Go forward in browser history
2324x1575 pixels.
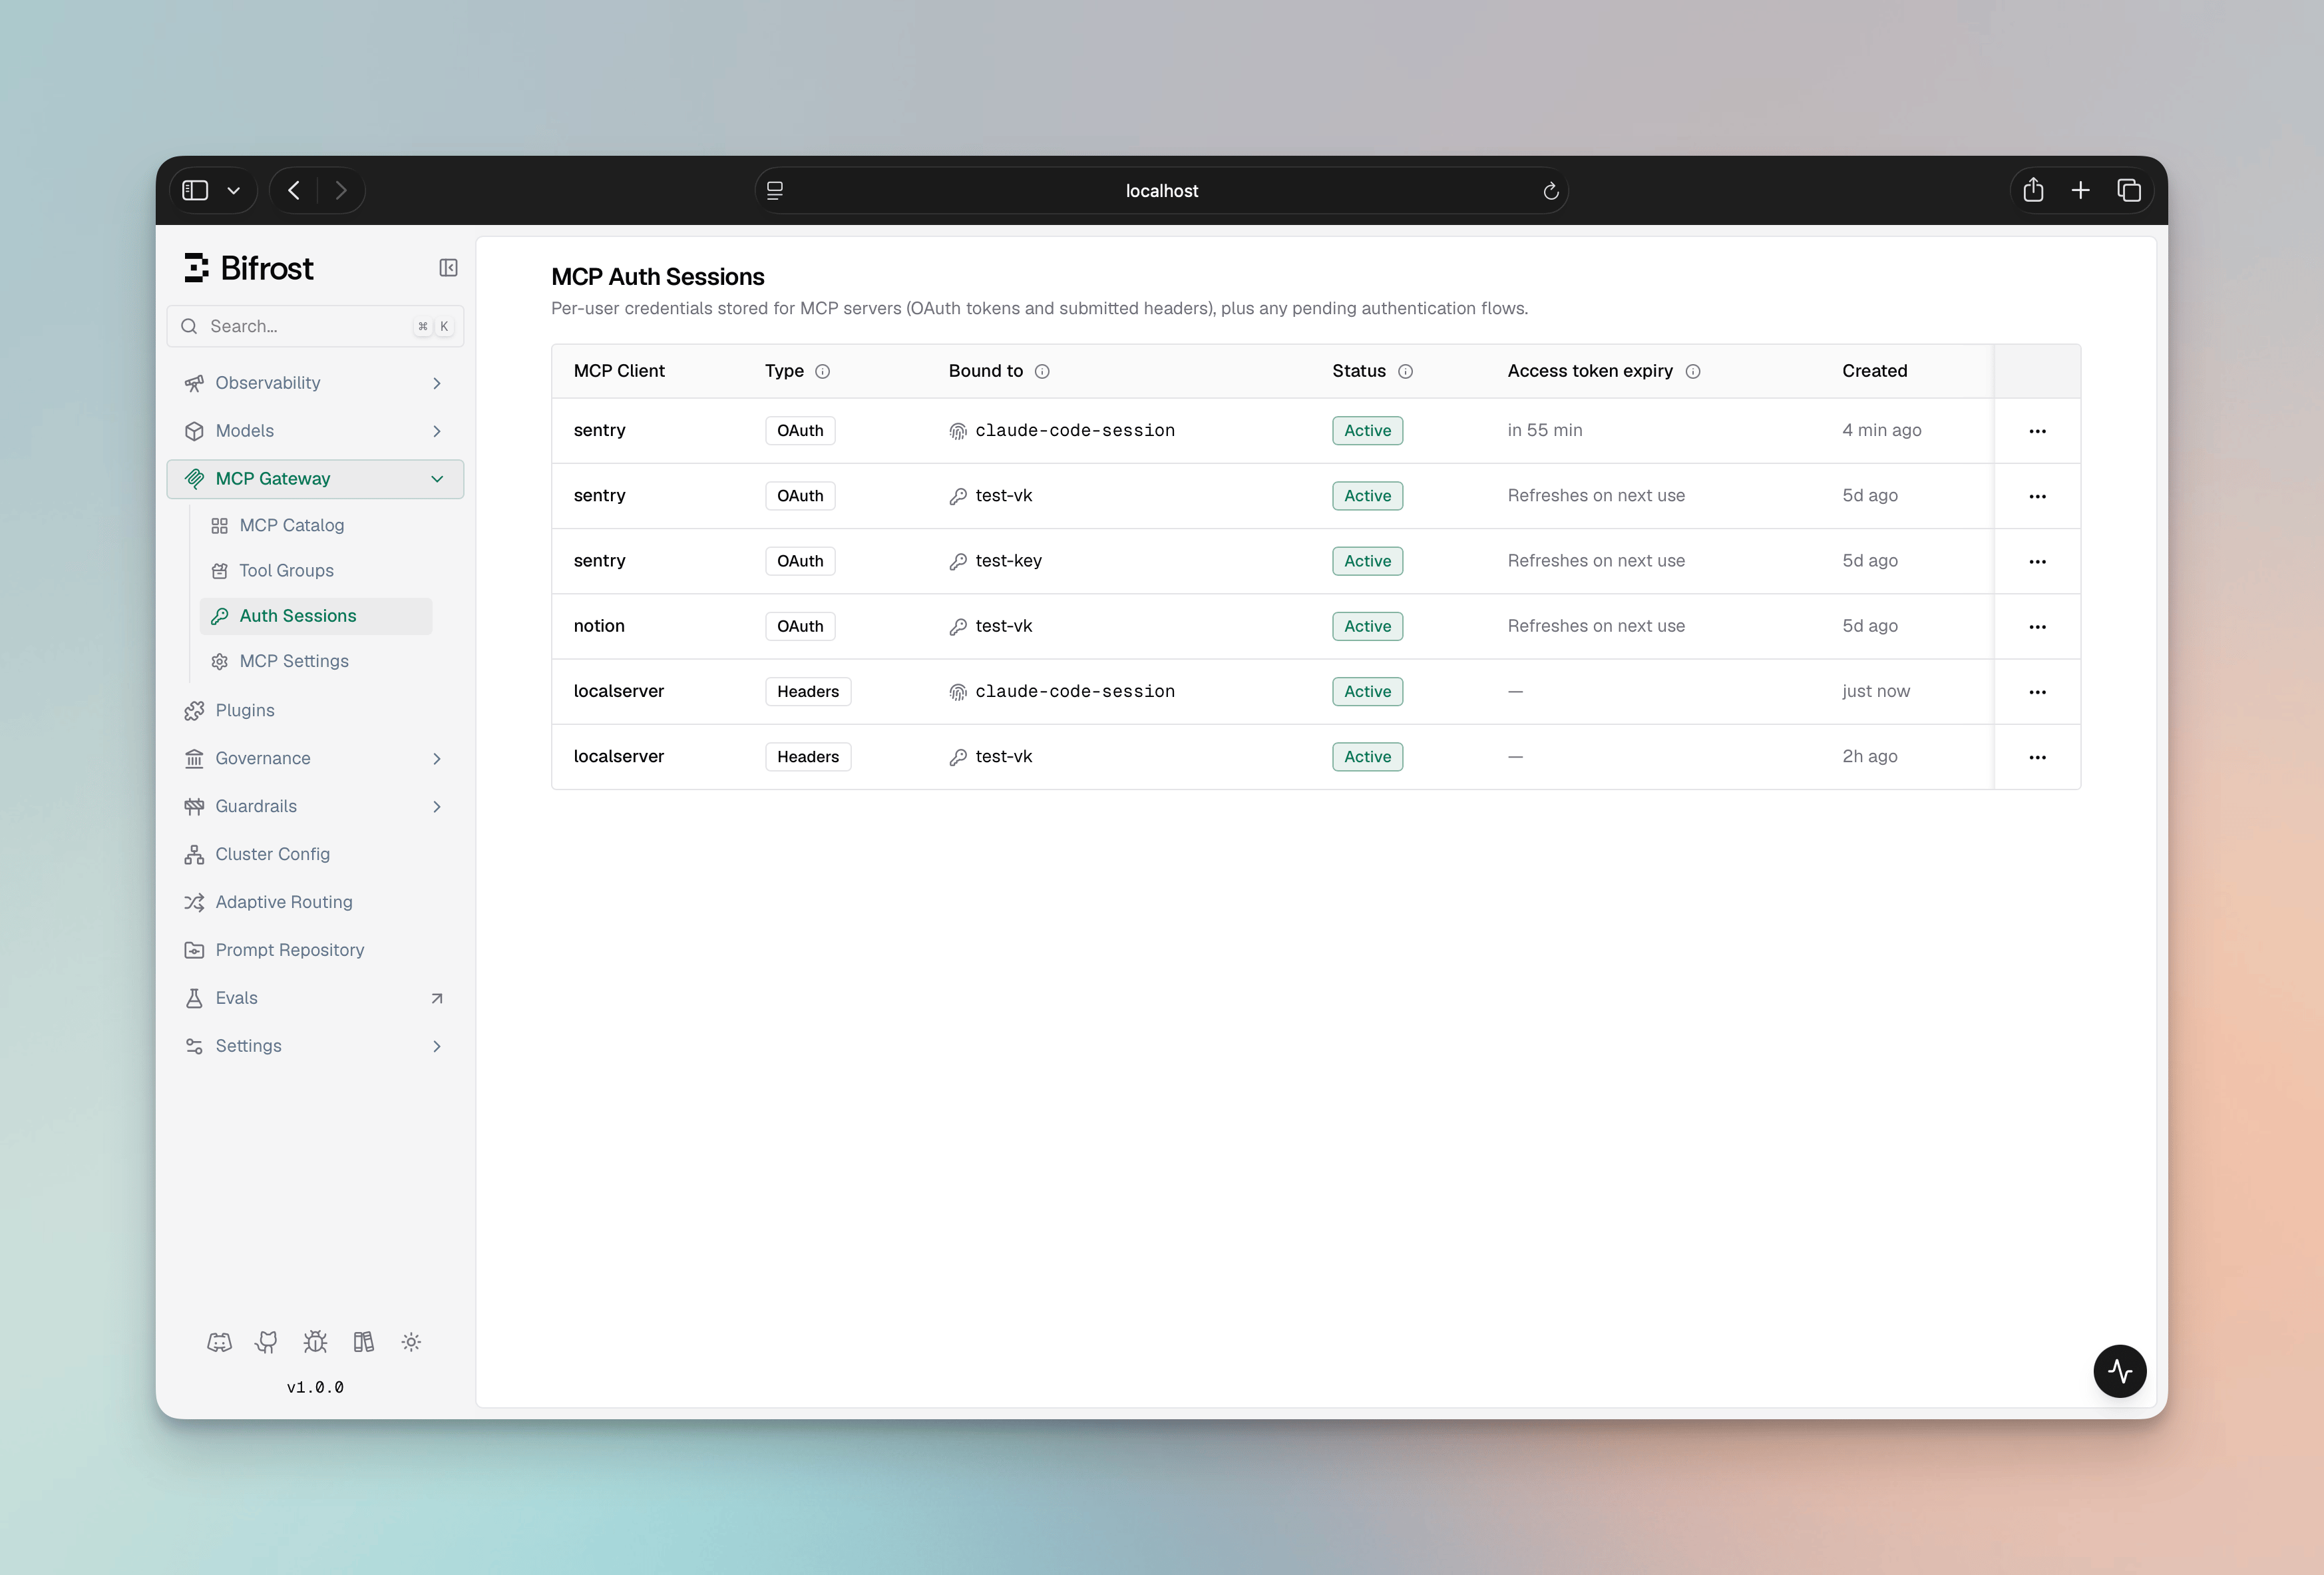pyautogui.click(x=341, y=190)
